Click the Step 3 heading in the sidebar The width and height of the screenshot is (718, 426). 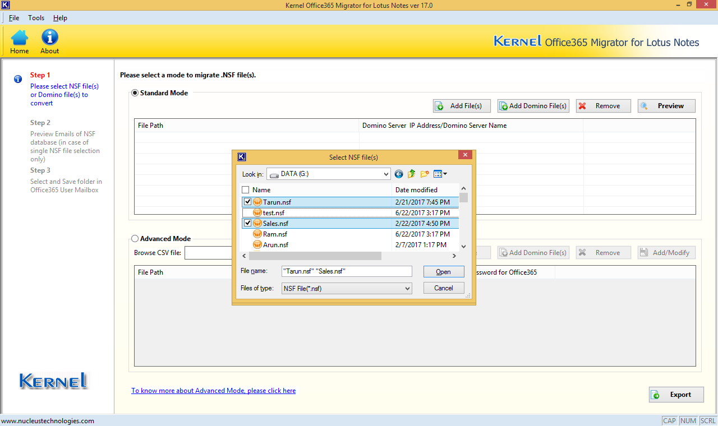pos(40,170)
